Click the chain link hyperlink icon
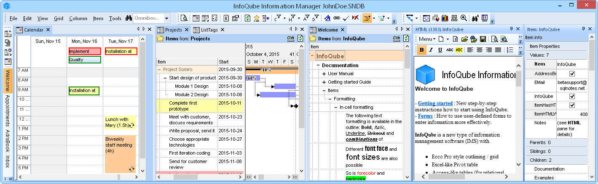This screenshot has width=598, height=184. (336, 18)
